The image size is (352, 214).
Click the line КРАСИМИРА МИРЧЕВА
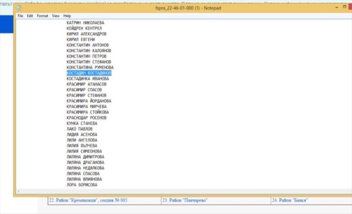click(x=87, y=106)
